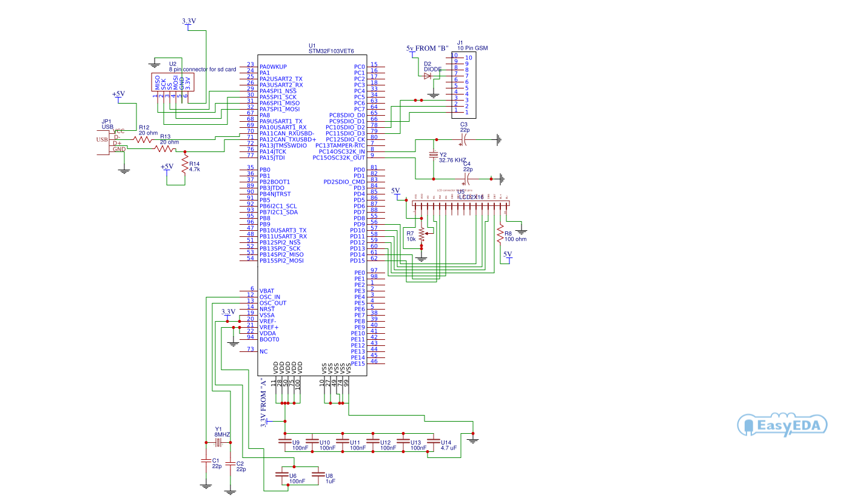Click the EasyEDA logo
849x501 pixels.
[782, 425]
